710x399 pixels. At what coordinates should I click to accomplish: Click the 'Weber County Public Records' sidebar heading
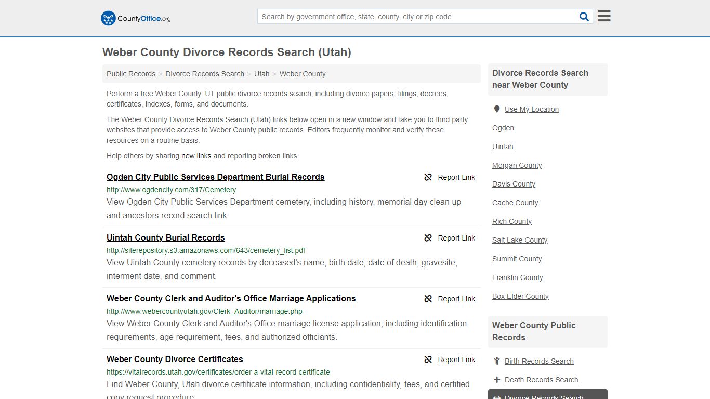534,331
